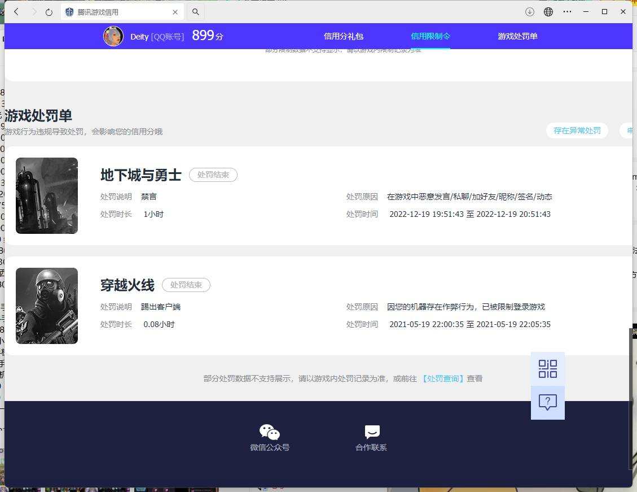Click the 899分 credit score

[207, 36]
